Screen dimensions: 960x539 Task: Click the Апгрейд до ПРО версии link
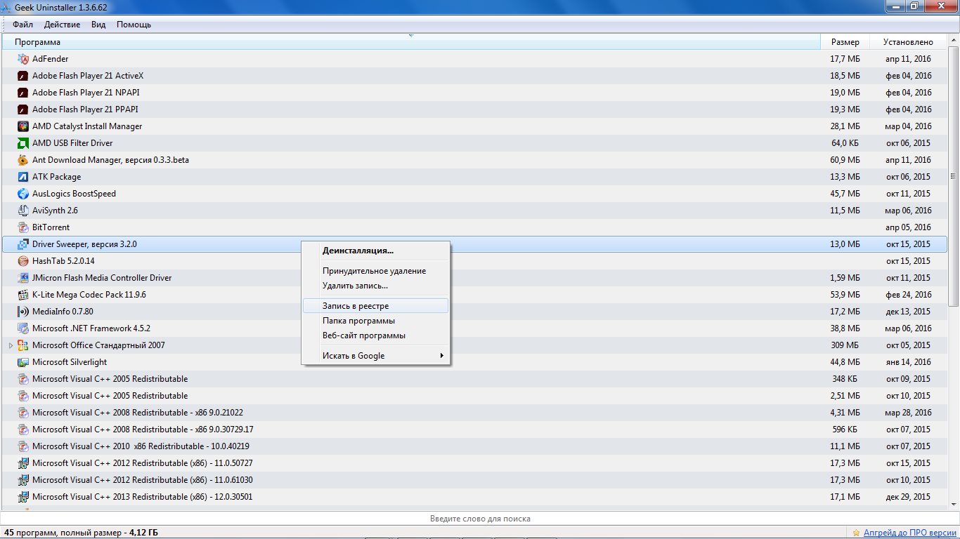909,533
